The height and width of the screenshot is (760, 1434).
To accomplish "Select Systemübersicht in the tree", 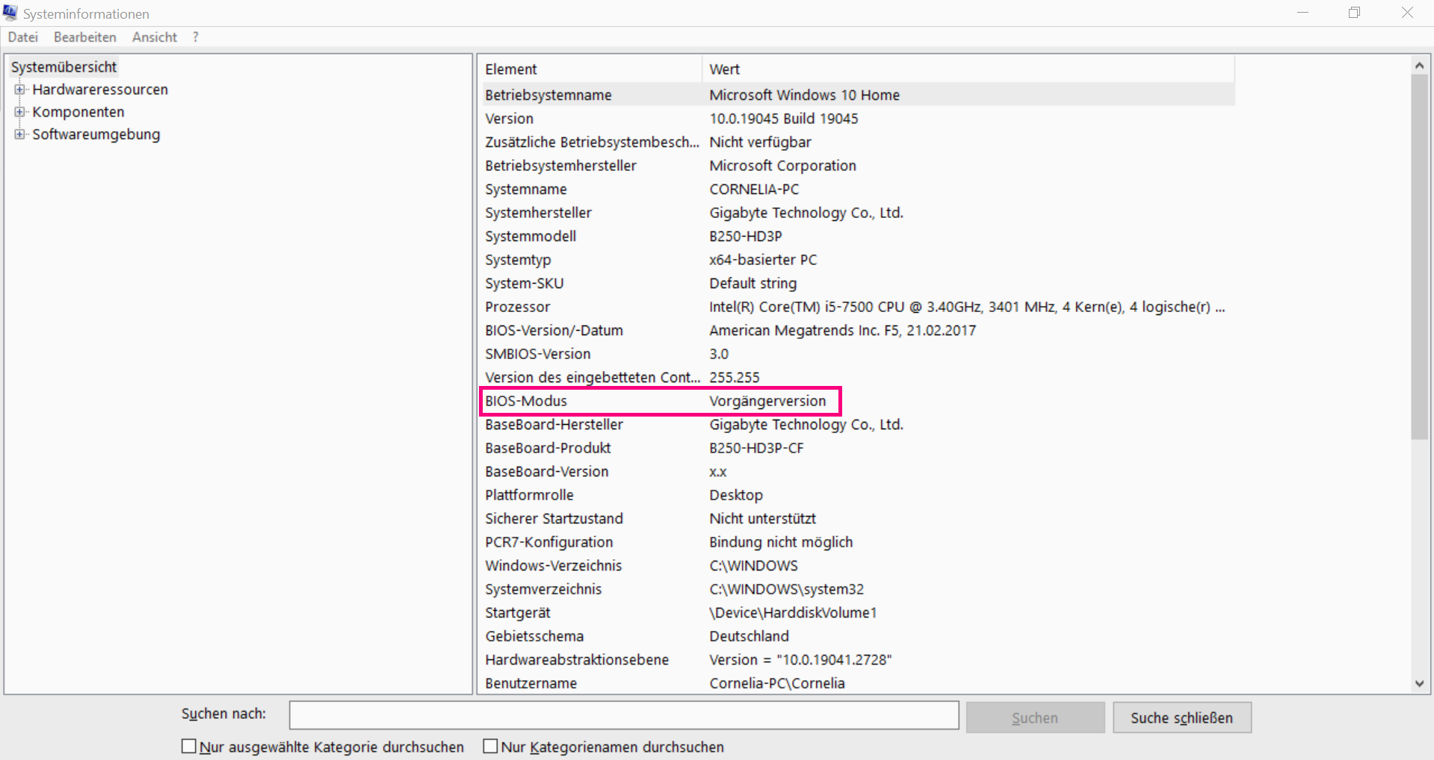I will click(64, 67).
